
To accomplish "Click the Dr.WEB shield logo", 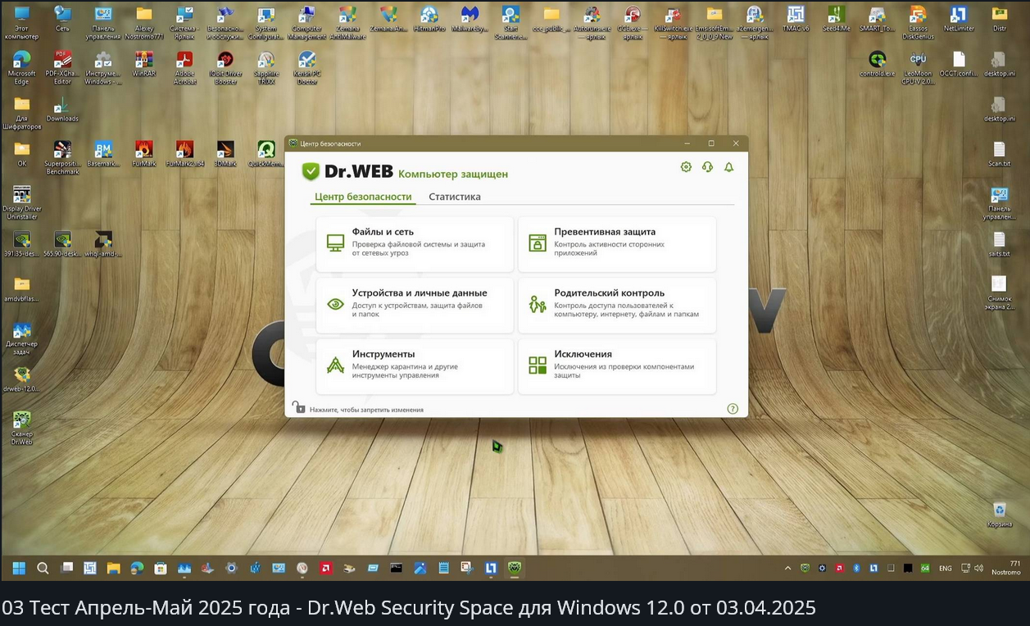I will click(311, 172).
